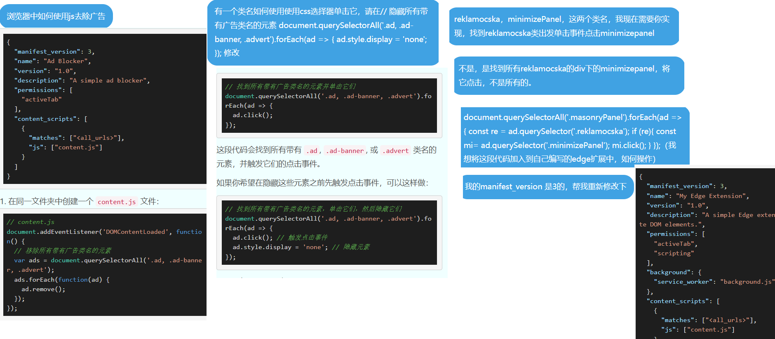Click the inline code 'content.js' in step 1
Viewport: 775px width, 339px height.
pyautogui.click(x=117, y=202)
